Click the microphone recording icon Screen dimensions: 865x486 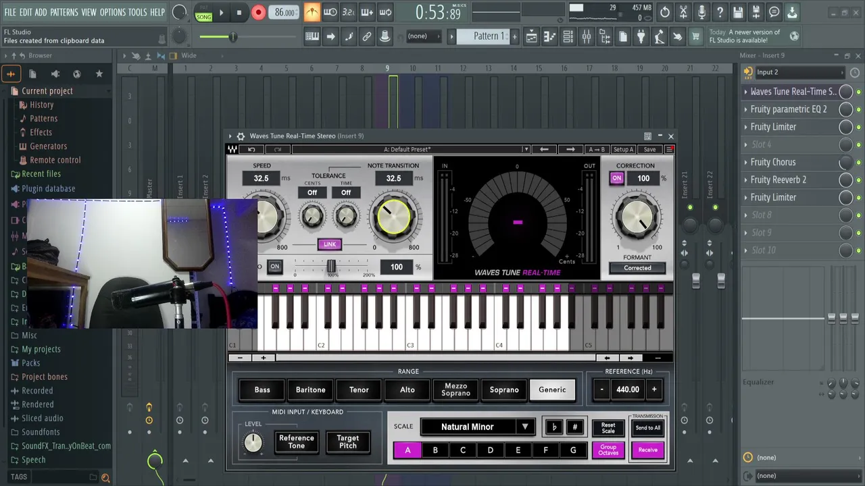click(701, 12)
